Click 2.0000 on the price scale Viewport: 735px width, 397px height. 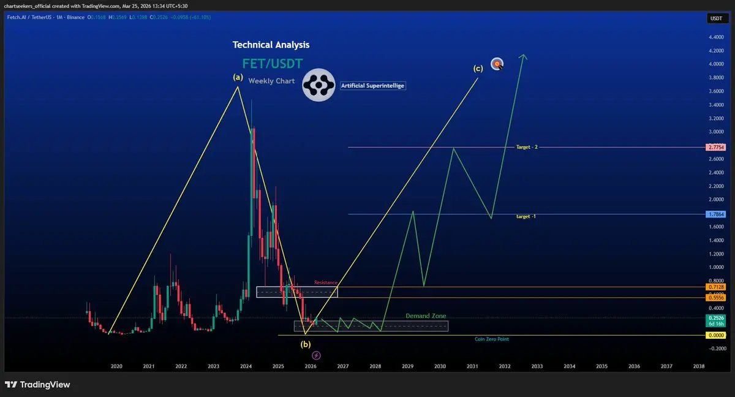tap(716, 200)
